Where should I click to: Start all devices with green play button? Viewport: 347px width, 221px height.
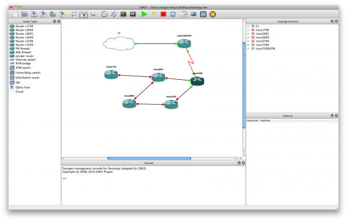pyautogui.click(x=144, y=14)
